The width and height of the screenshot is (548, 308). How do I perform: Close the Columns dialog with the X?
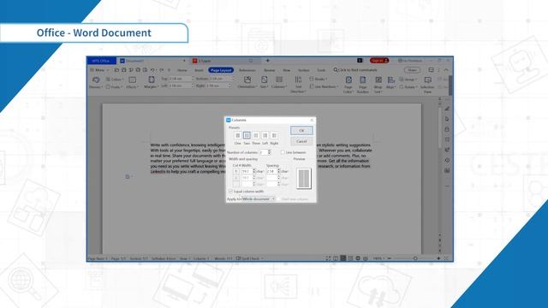[x=312, y=120]
